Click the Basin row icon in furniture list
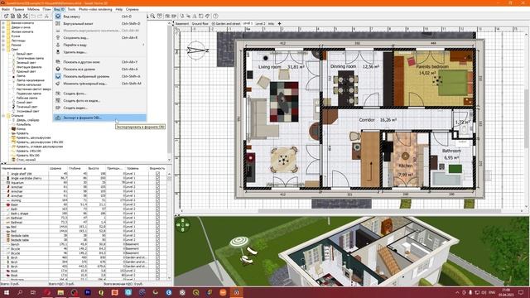Image resolution: width=530 pixels, height=298 pixels. point(8,204)
